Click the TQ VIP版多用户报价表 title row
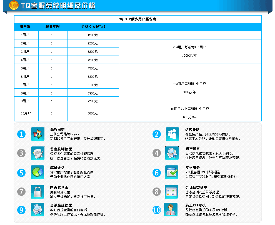The image size is (275, 225). (138, 19)
